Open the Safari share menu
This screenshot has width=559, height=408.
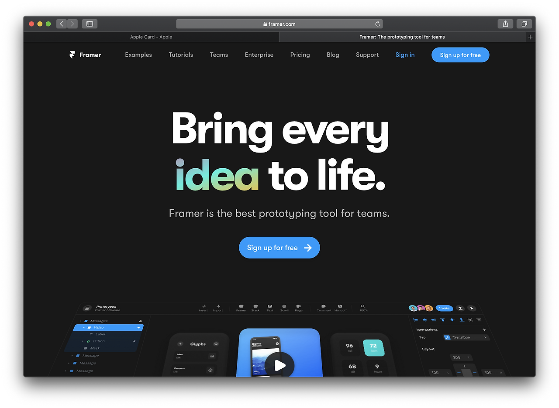tap(505, 24)
